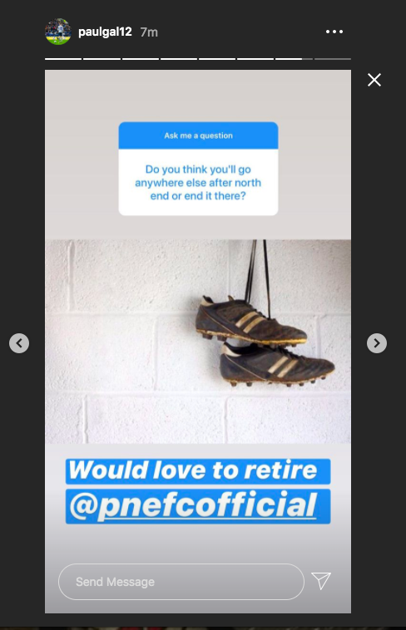Screen dimensions: 406x630
Task: Open the @pnefcofficial mention
Action: (x=193, y=505)
